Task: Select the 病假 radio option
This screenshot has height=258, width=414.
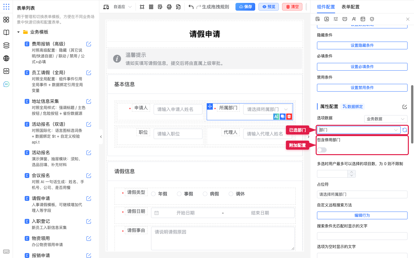Action: pos(211,194)
